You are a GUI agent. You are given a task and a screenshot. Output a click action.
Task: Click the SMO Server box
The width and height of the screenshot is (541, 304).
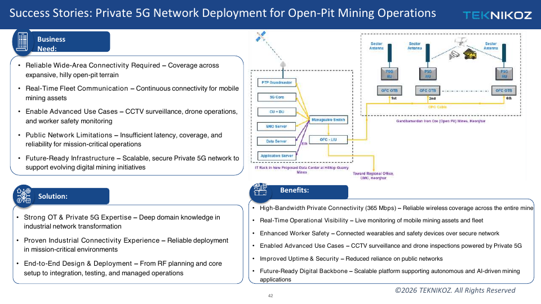click(277, 127)
